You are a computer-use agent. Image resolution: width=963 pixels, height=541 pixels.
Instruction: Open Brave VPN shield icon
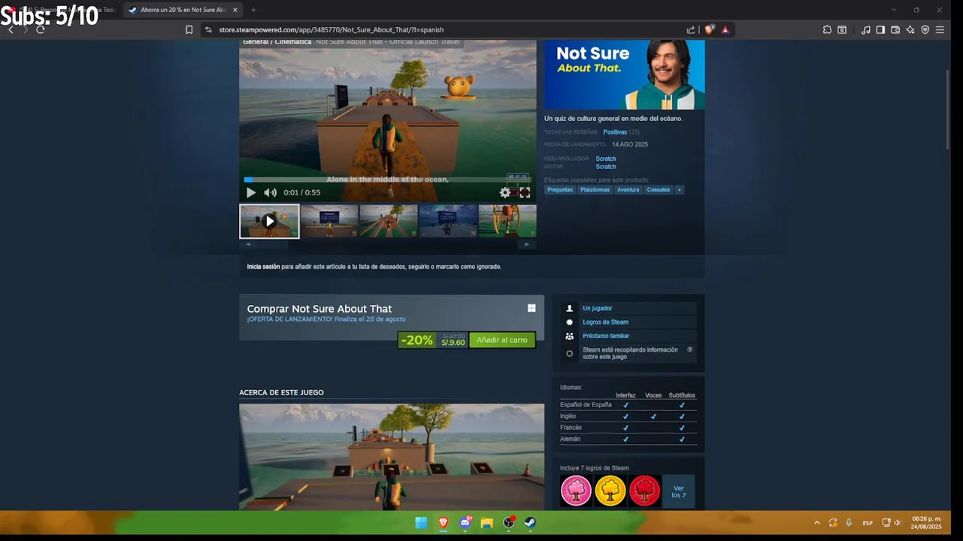[925, 30]
